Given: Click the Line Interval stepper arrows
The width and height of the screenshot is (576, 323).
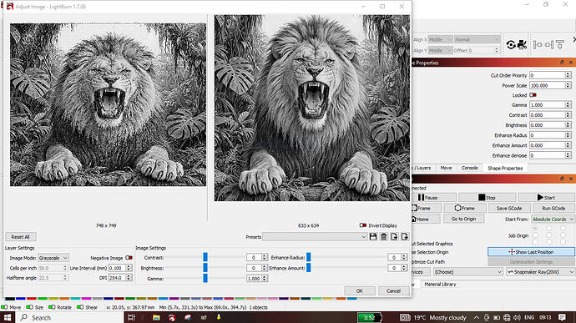Looking at the screenshot, I should (129, 268).
